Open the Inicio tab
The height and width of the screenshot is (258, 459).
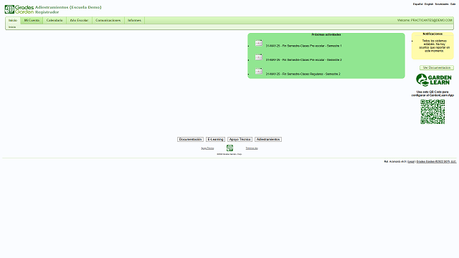(x=13, y=21)
